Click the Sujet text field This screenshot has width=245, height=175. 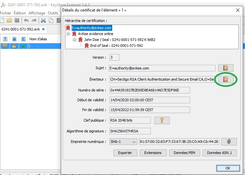[x=162, y=68]
